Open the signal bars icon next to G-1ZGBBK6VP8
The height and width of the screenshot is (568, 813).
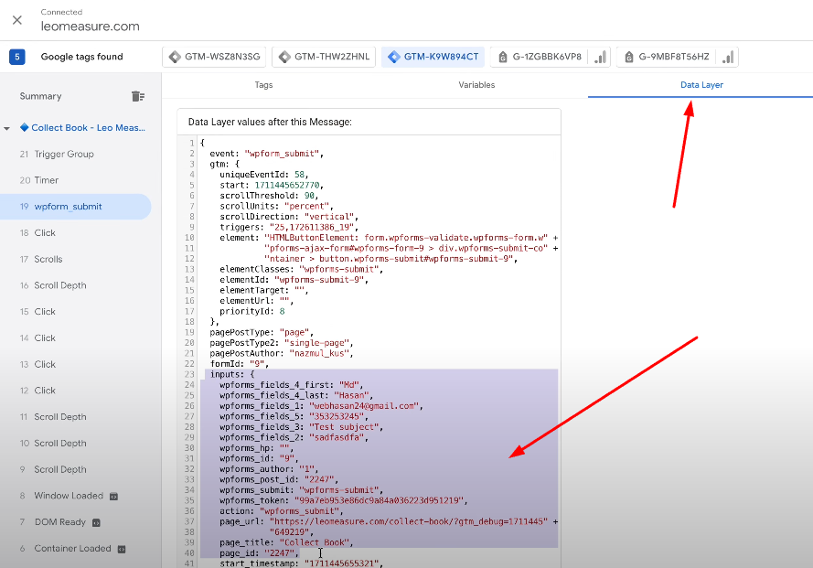click(x=601, y=57)
